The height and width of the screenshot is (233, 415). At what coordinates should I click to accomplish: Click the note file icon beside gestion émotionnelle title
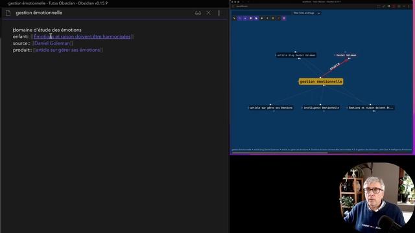(8, 13)
